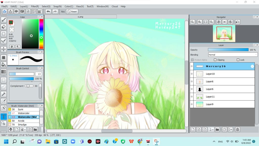The image size is (259, 146).
Task: Duplicate the layer with copy icon
Action: point(224,130)
